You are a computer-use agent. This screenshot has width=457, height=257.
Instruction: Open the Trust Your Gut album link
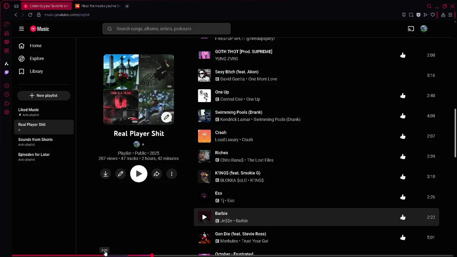pos(255,241)
